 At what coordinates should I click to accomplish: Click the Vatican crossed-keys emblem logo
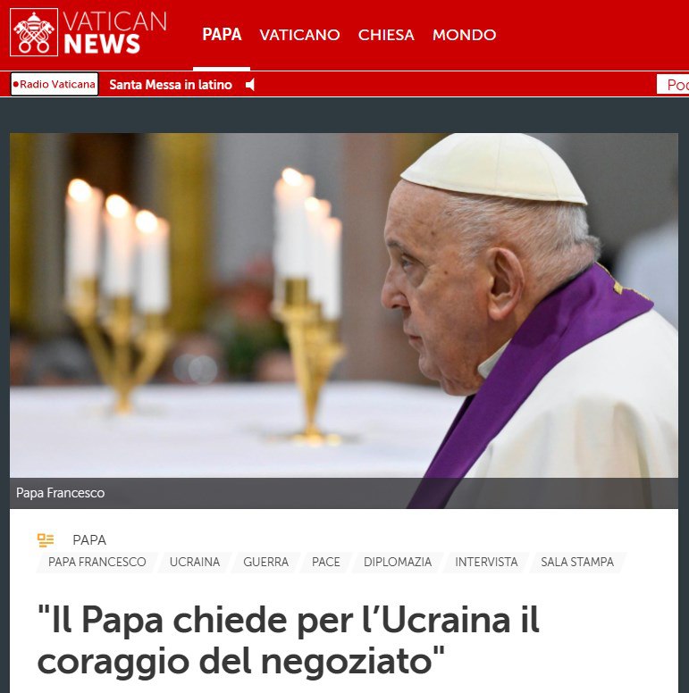(x=34, y=32)
